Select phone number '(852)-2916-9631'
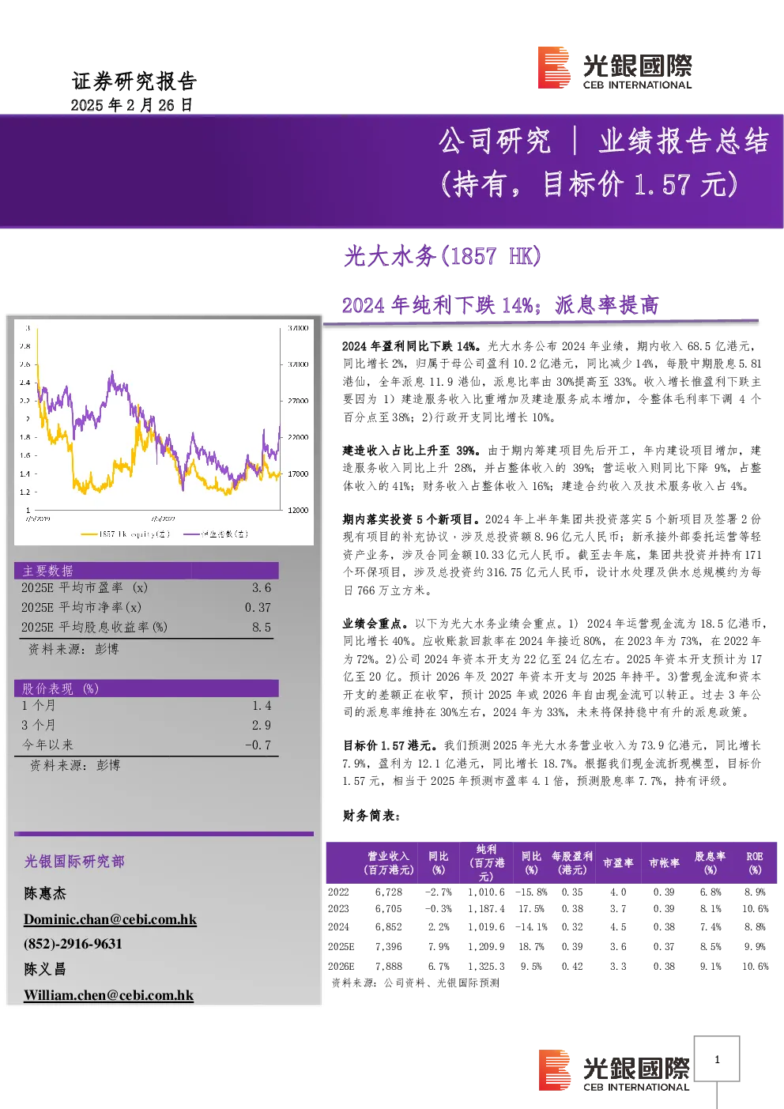This screenshot has width=784, height=1109. (x=73, y=944)
